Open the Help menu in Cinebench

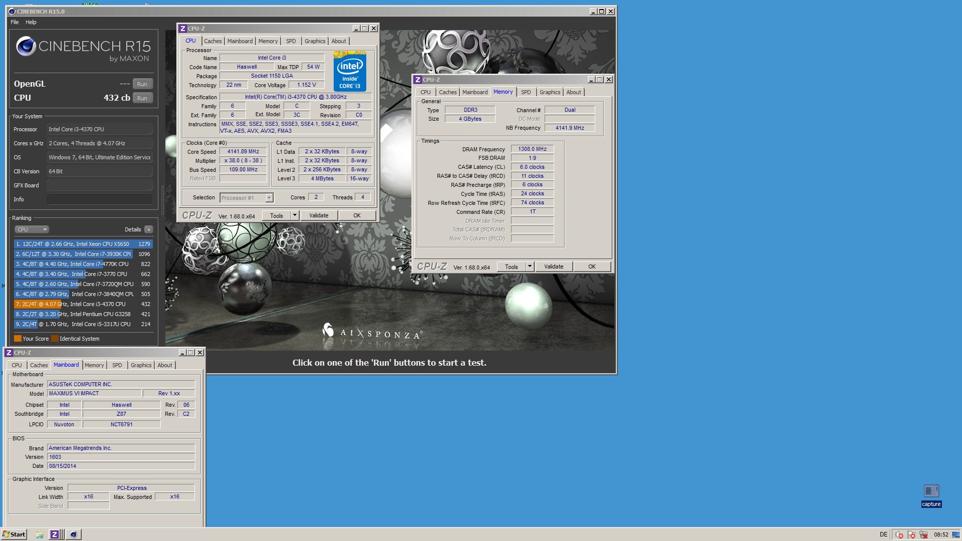coord(31,22)
